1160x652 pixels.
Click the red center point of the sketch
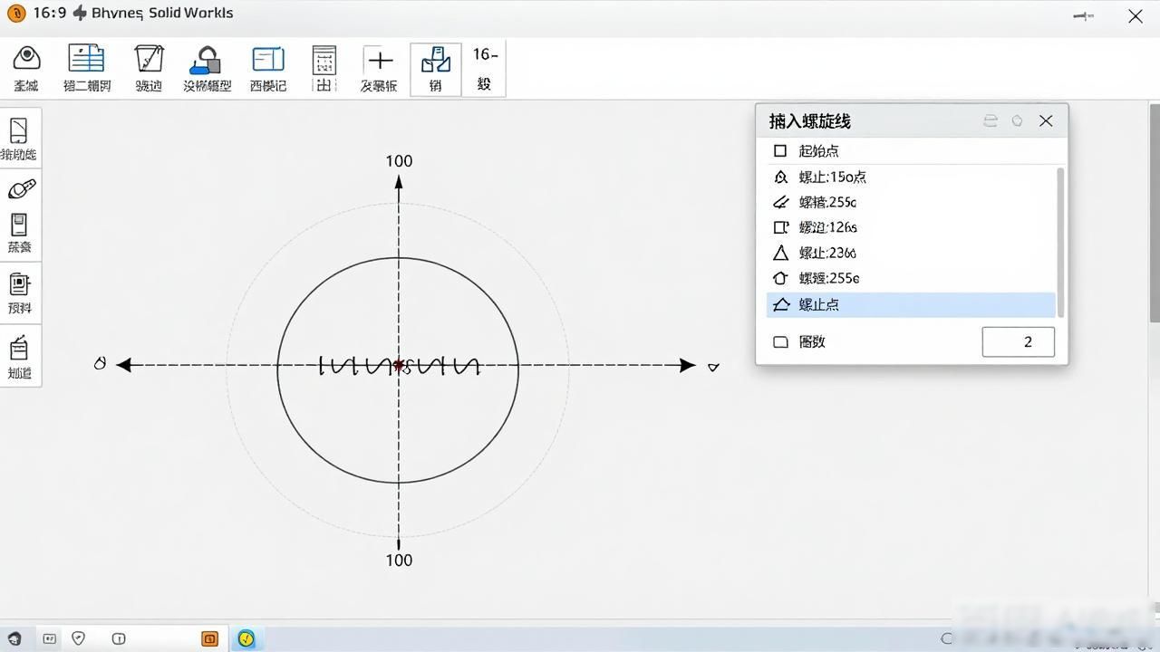(399, 365)
